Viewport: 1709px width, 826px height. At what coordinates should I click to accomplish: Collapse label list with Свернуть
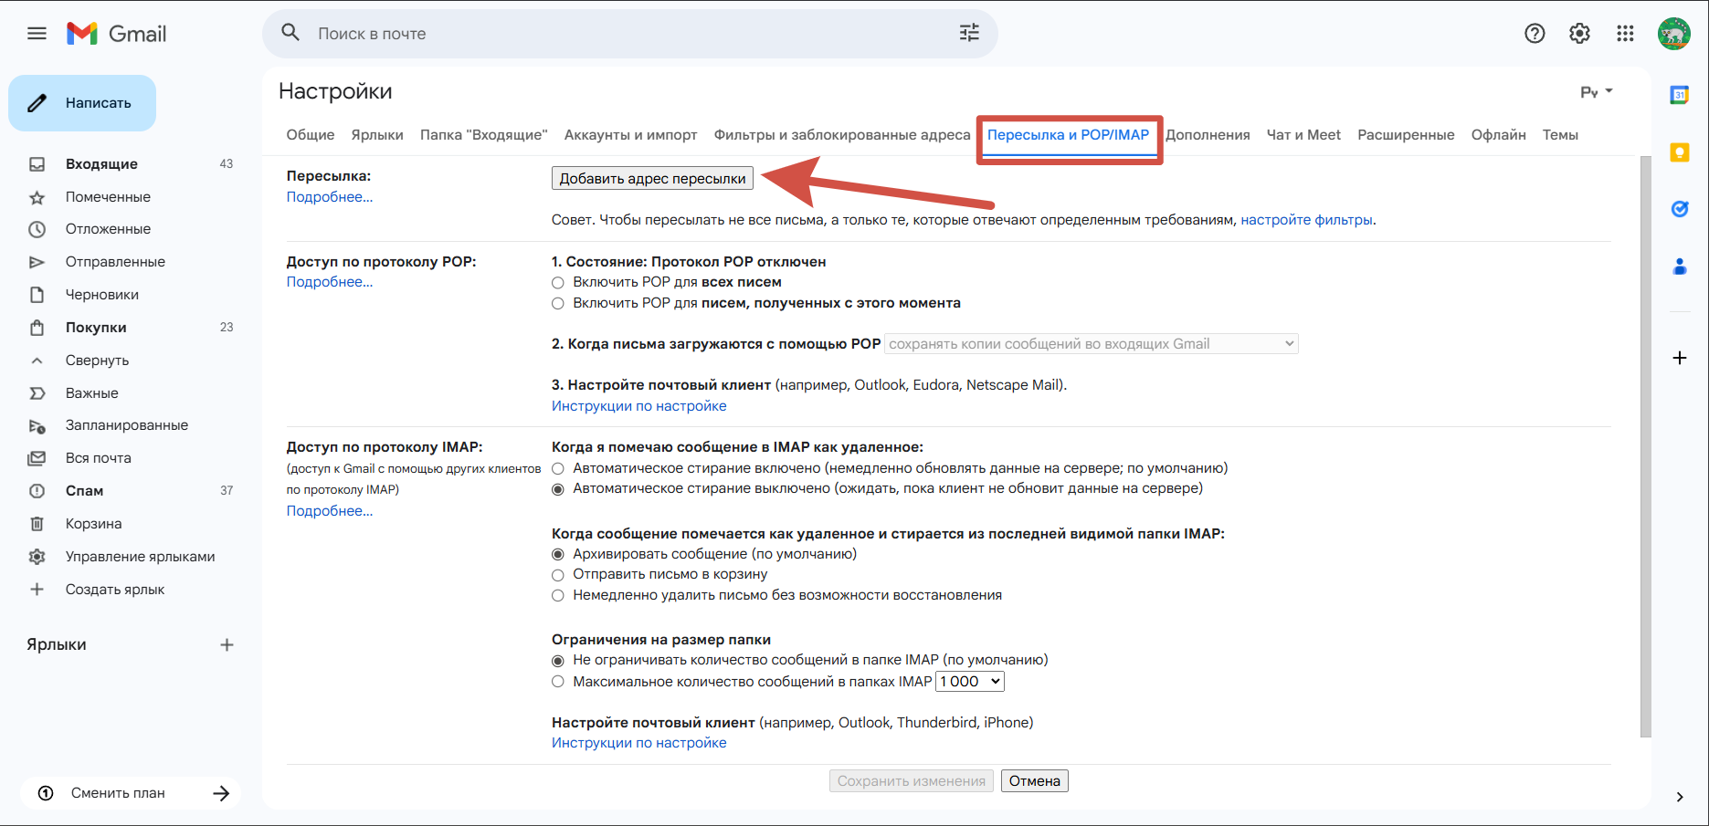(97, 361)
